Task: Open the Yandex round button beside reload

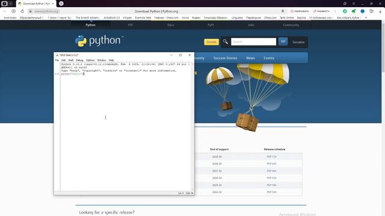Action: tap(13, 11)
